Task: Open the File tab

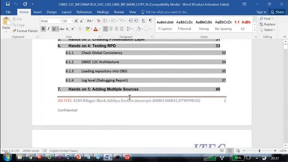Action: coord(8,12)
